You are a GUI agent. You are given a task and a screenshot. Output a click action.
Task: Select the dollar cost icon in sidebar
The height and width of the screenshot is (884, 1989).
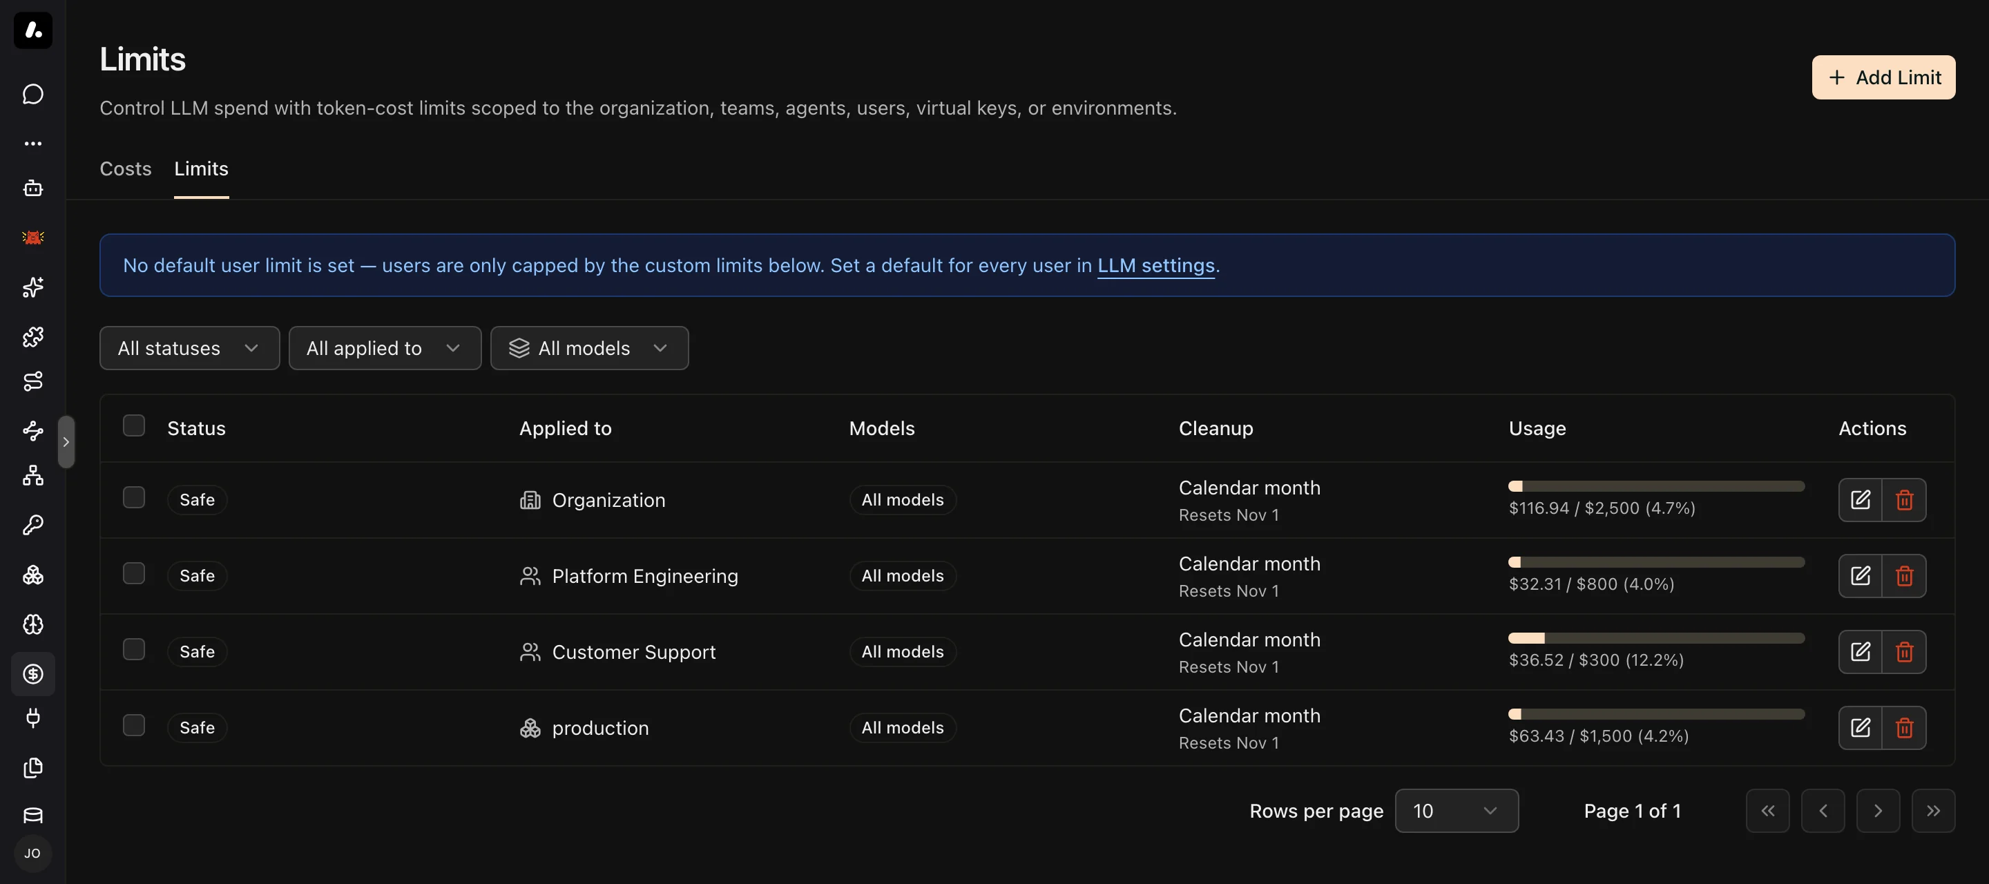point(32,674)
